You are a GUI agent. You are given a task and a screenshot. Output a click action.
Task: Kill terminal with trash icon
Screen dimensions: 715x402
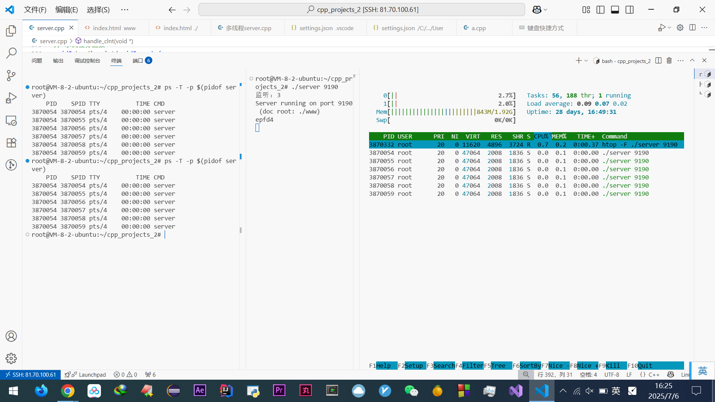click(669, 61)
